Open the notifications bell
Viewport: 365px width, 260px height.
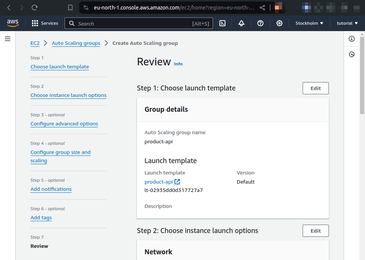tap(241, 23)
